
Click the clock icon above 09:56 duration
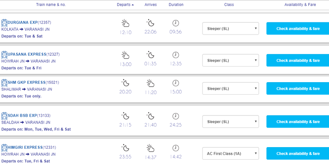176,23
